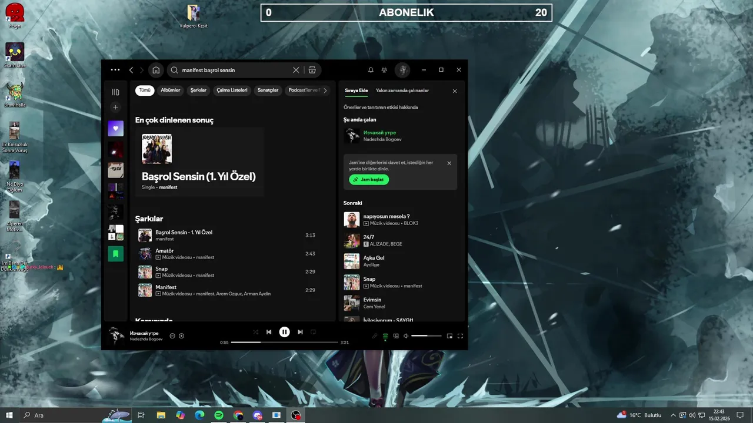Dismiss the Jam invitation card
The height and width of the screenshot is (423, 753).
pyautogui.click(x=449, y=163)
